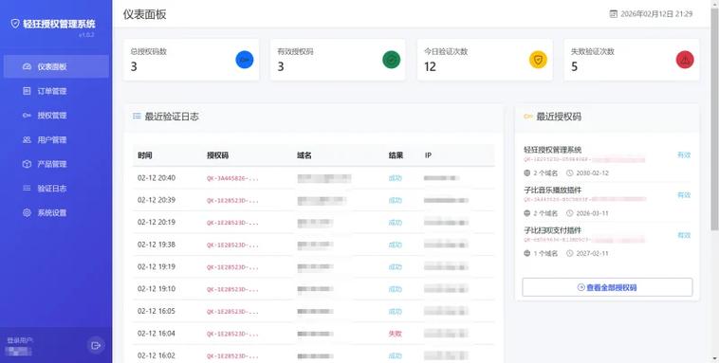Click the 仪表面板 dashboard icon in sidebar

[x=28, y=66]
